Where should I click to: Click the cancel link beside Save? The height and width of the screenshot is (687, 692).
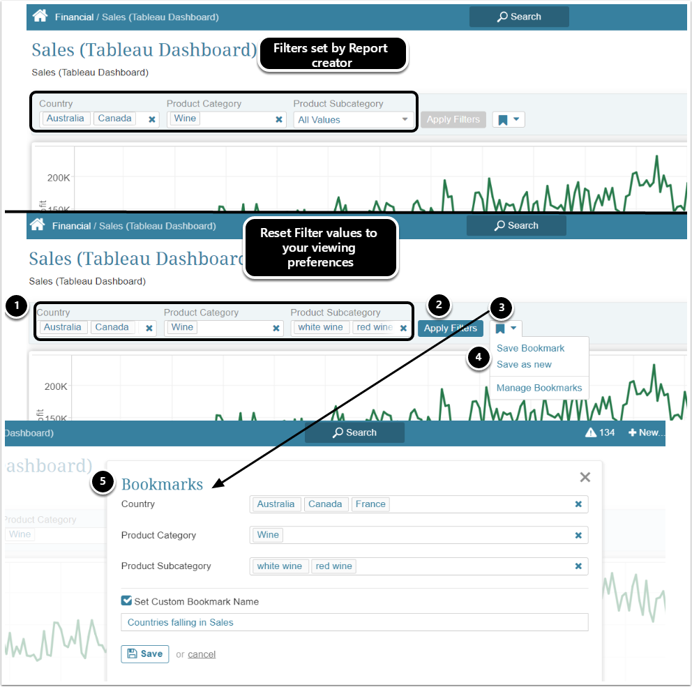(202, 654)
